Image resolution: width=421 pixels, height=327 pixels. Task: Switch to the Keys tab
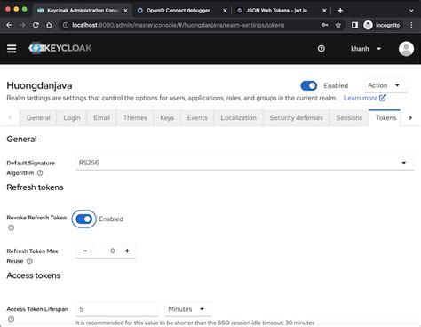tap(167, 118)
